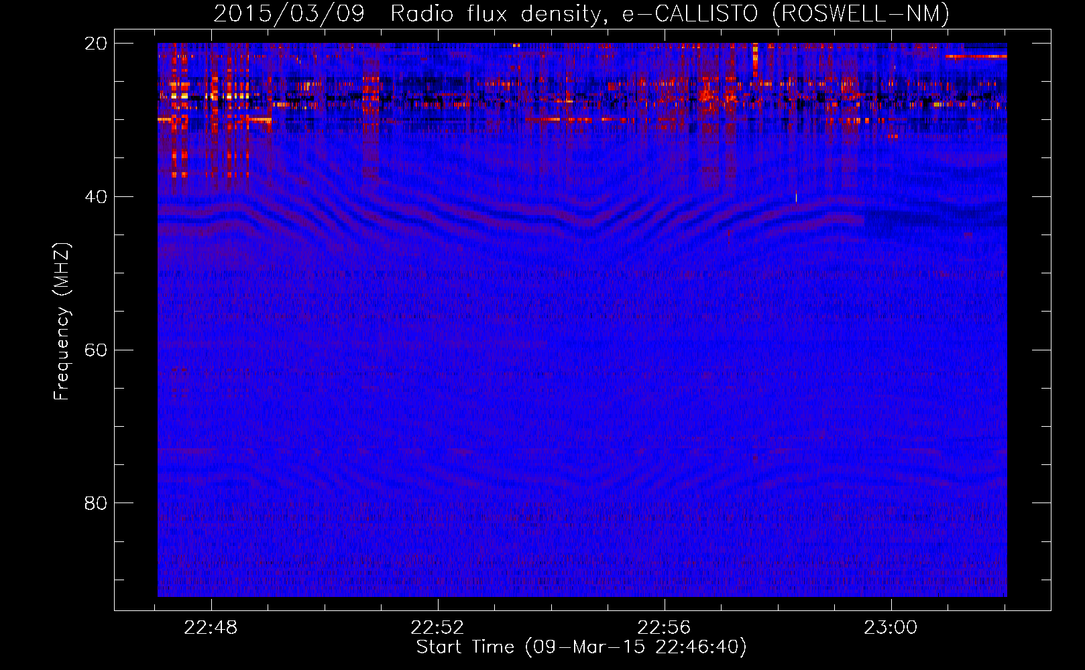Click the 23:00 time tick label
The height and width of the screenshot is (670, 1085).
(x=891, y=628)
